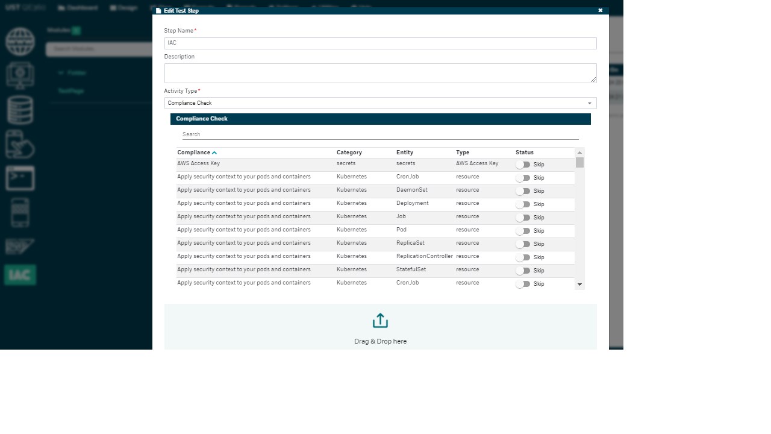Viewport: 771px width, 434px height.
Task: Click the table scrollbar down arrow
Action: tap(579, 285)
